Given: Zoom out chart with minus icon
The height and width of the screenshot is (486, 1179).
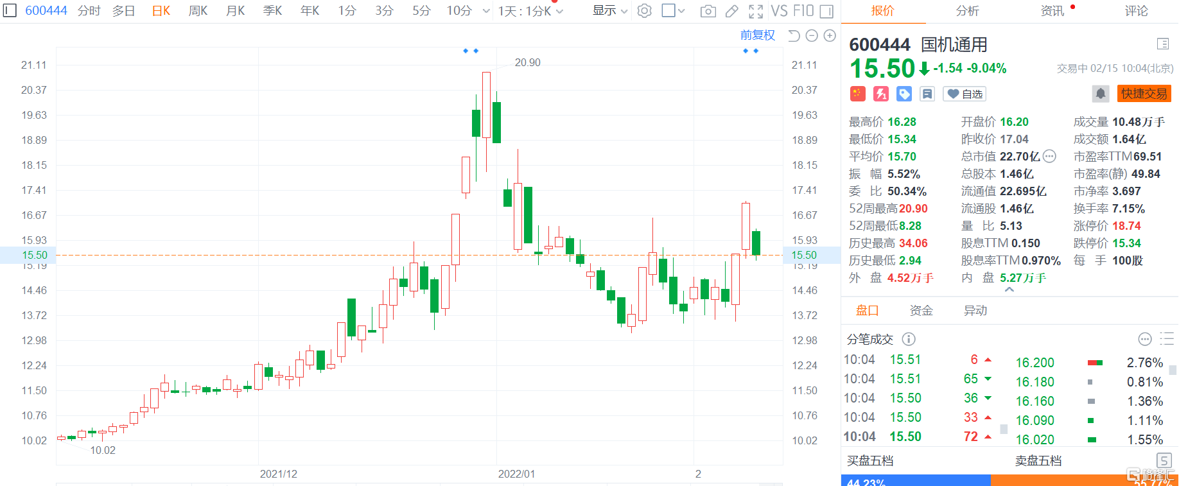Looking at the screenshot, I should (x=812, y=36).
